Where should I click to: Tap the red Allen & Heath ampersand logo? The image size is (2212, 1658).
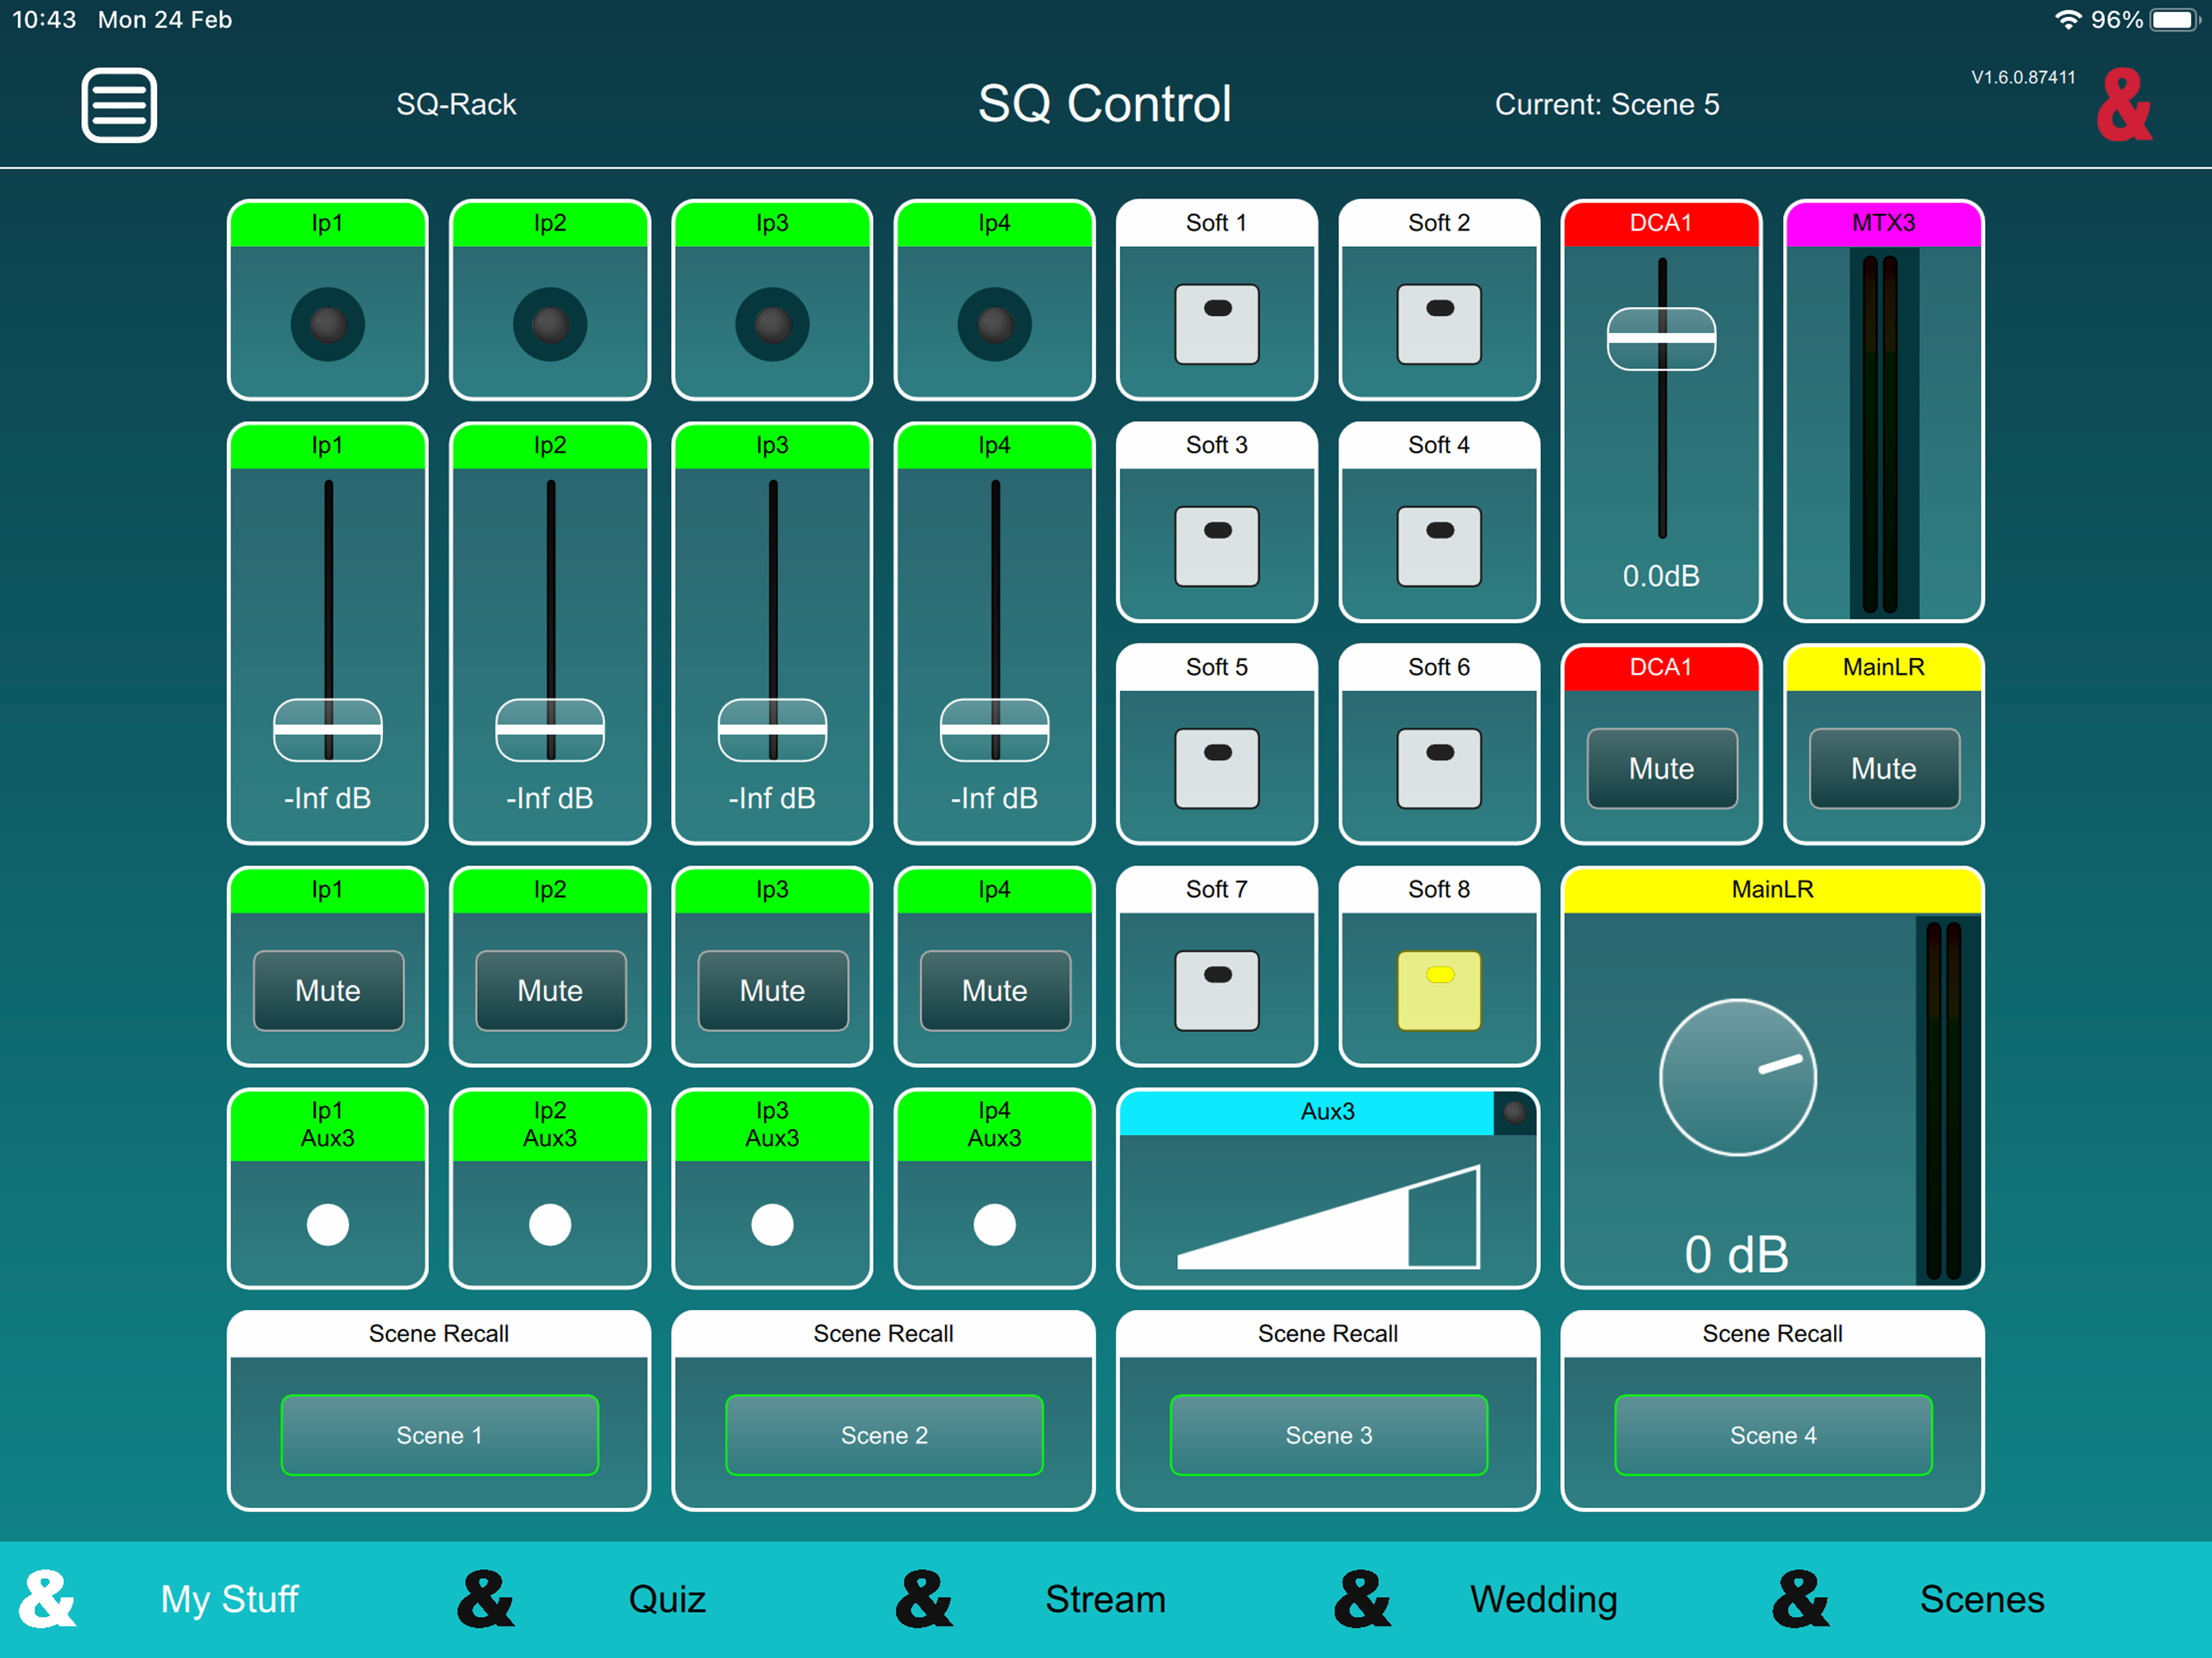pos(2125,105)
